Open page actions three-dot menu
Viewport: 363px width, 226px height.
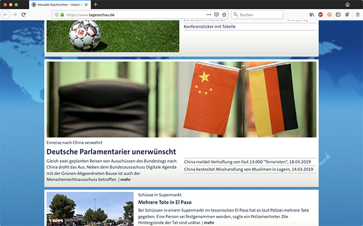pyautogui.click(x=209, y=15)
